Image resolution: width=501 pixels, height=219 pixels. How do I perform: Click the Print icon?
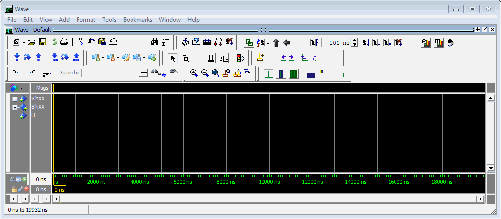(x=64, y=42)
